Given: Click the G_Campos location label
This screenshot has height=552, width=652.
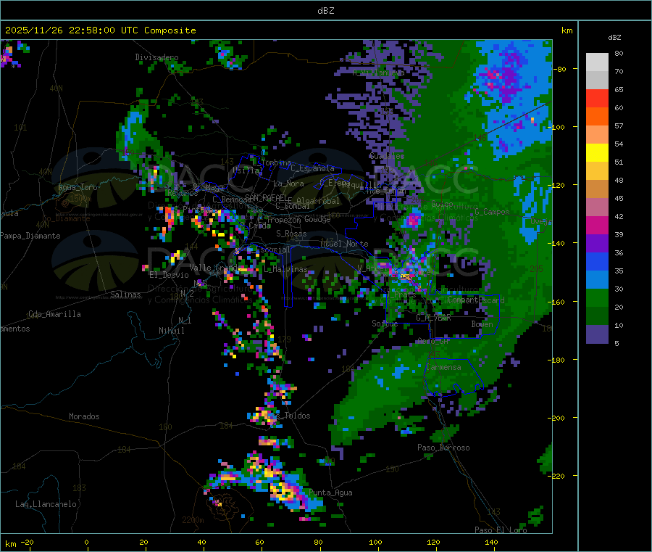Looking at the screenshot, I should pyautogui.click(x=492, y=212).
